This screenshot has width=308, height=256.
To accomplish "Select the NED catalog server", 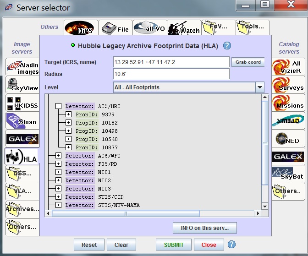I will [288, 139].
